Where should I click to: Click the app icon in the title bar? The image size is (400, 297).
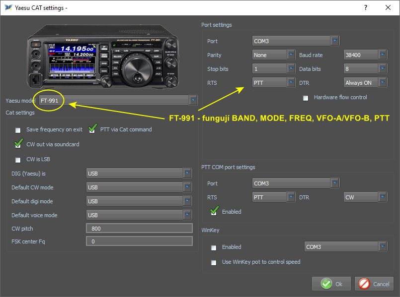7,7
